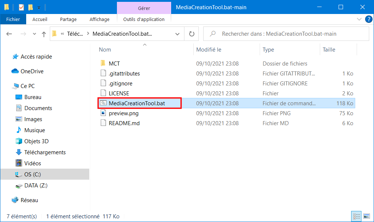
Task: Refresh the folder with the refresh button
Action: click(x=192, y=34)
